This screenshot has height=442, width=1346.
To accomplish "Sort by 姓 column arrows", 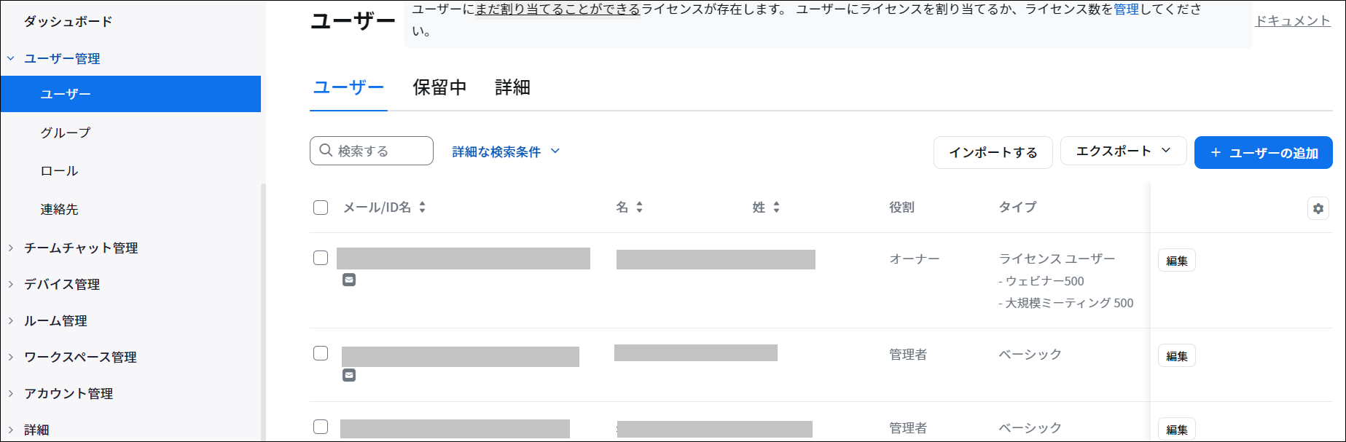I will (x=776, y=208).
